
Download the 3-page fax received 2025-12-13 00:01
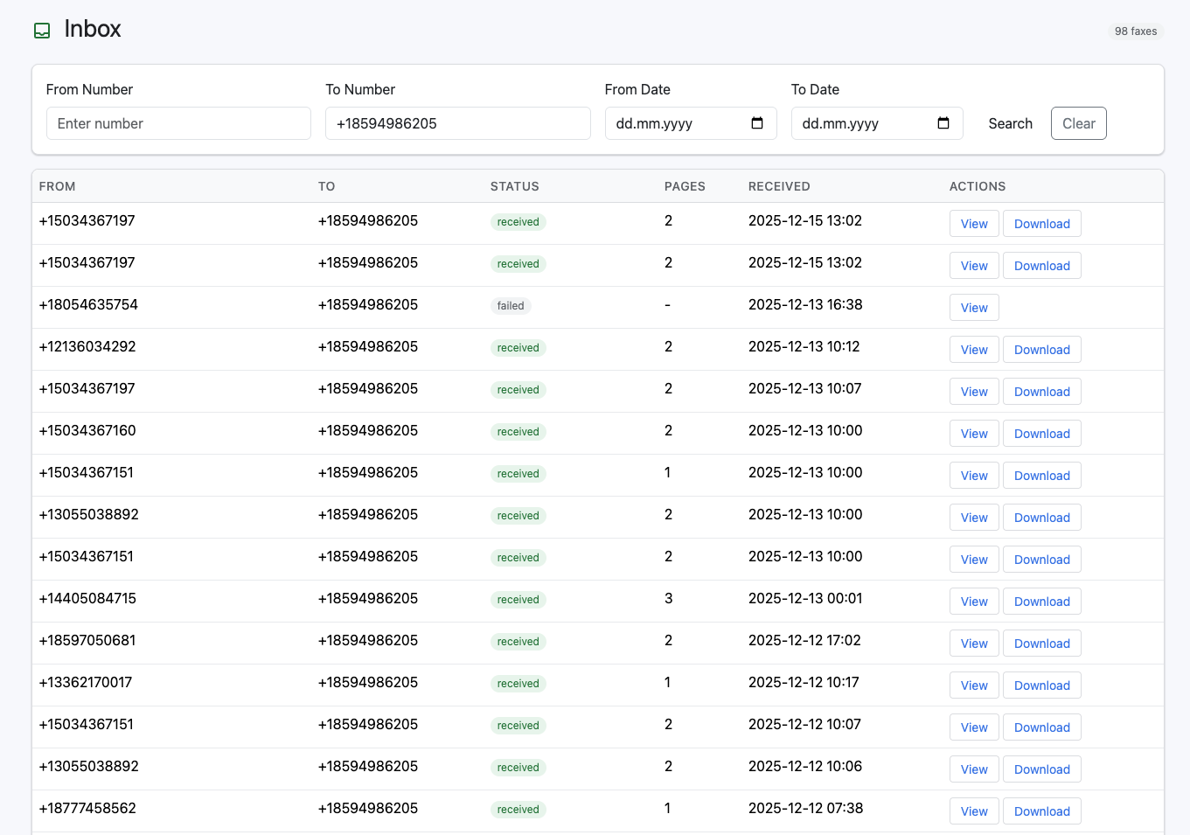pyautogui.click(x=1041, y=602)
